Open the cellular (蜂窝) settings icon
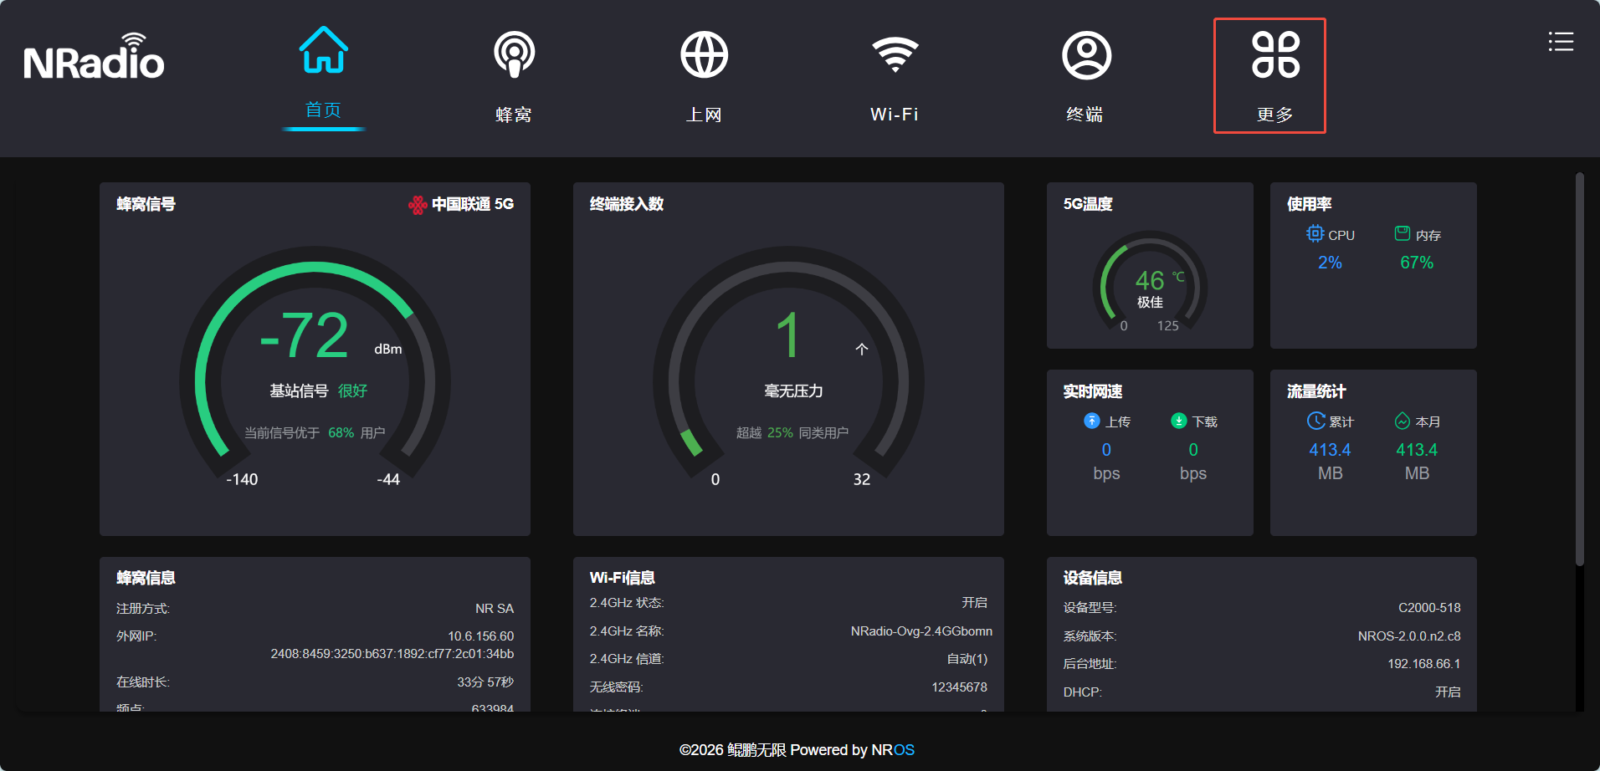1600x771 pixels. click(514, 54)
